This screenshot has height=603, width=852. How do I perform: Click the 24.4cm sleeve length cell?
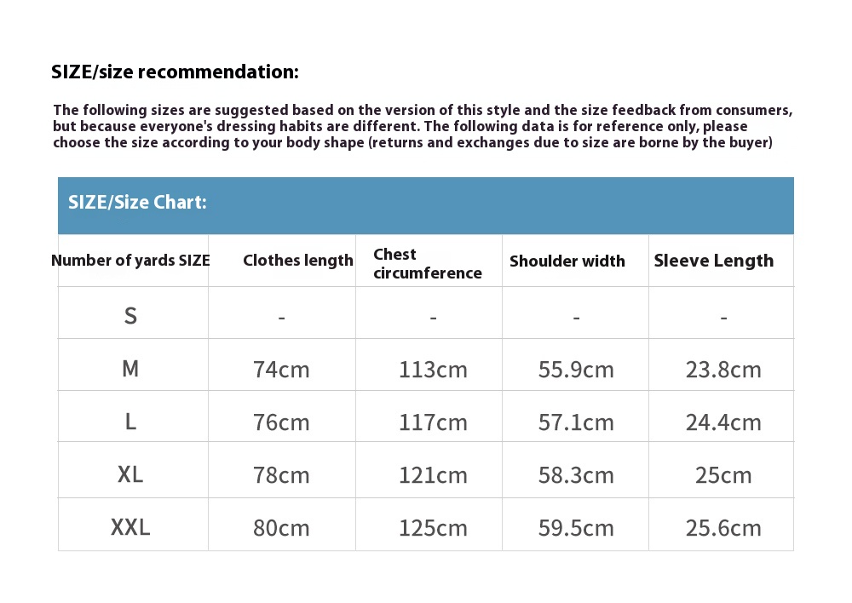click(x=723, y=422)
